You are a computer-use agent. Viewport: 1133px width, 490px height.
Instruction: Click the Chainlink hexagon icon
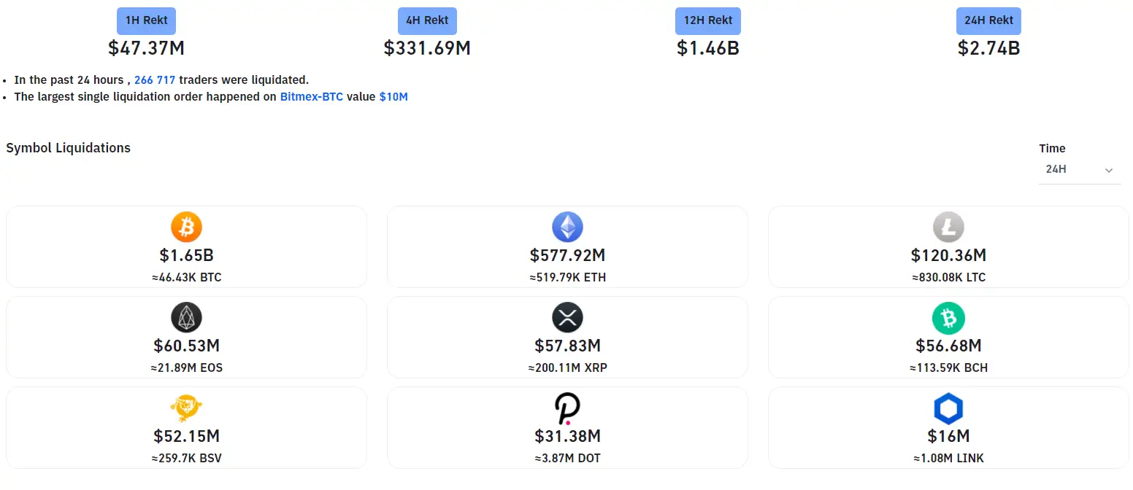pyautogui.click(x=948, y=410)
